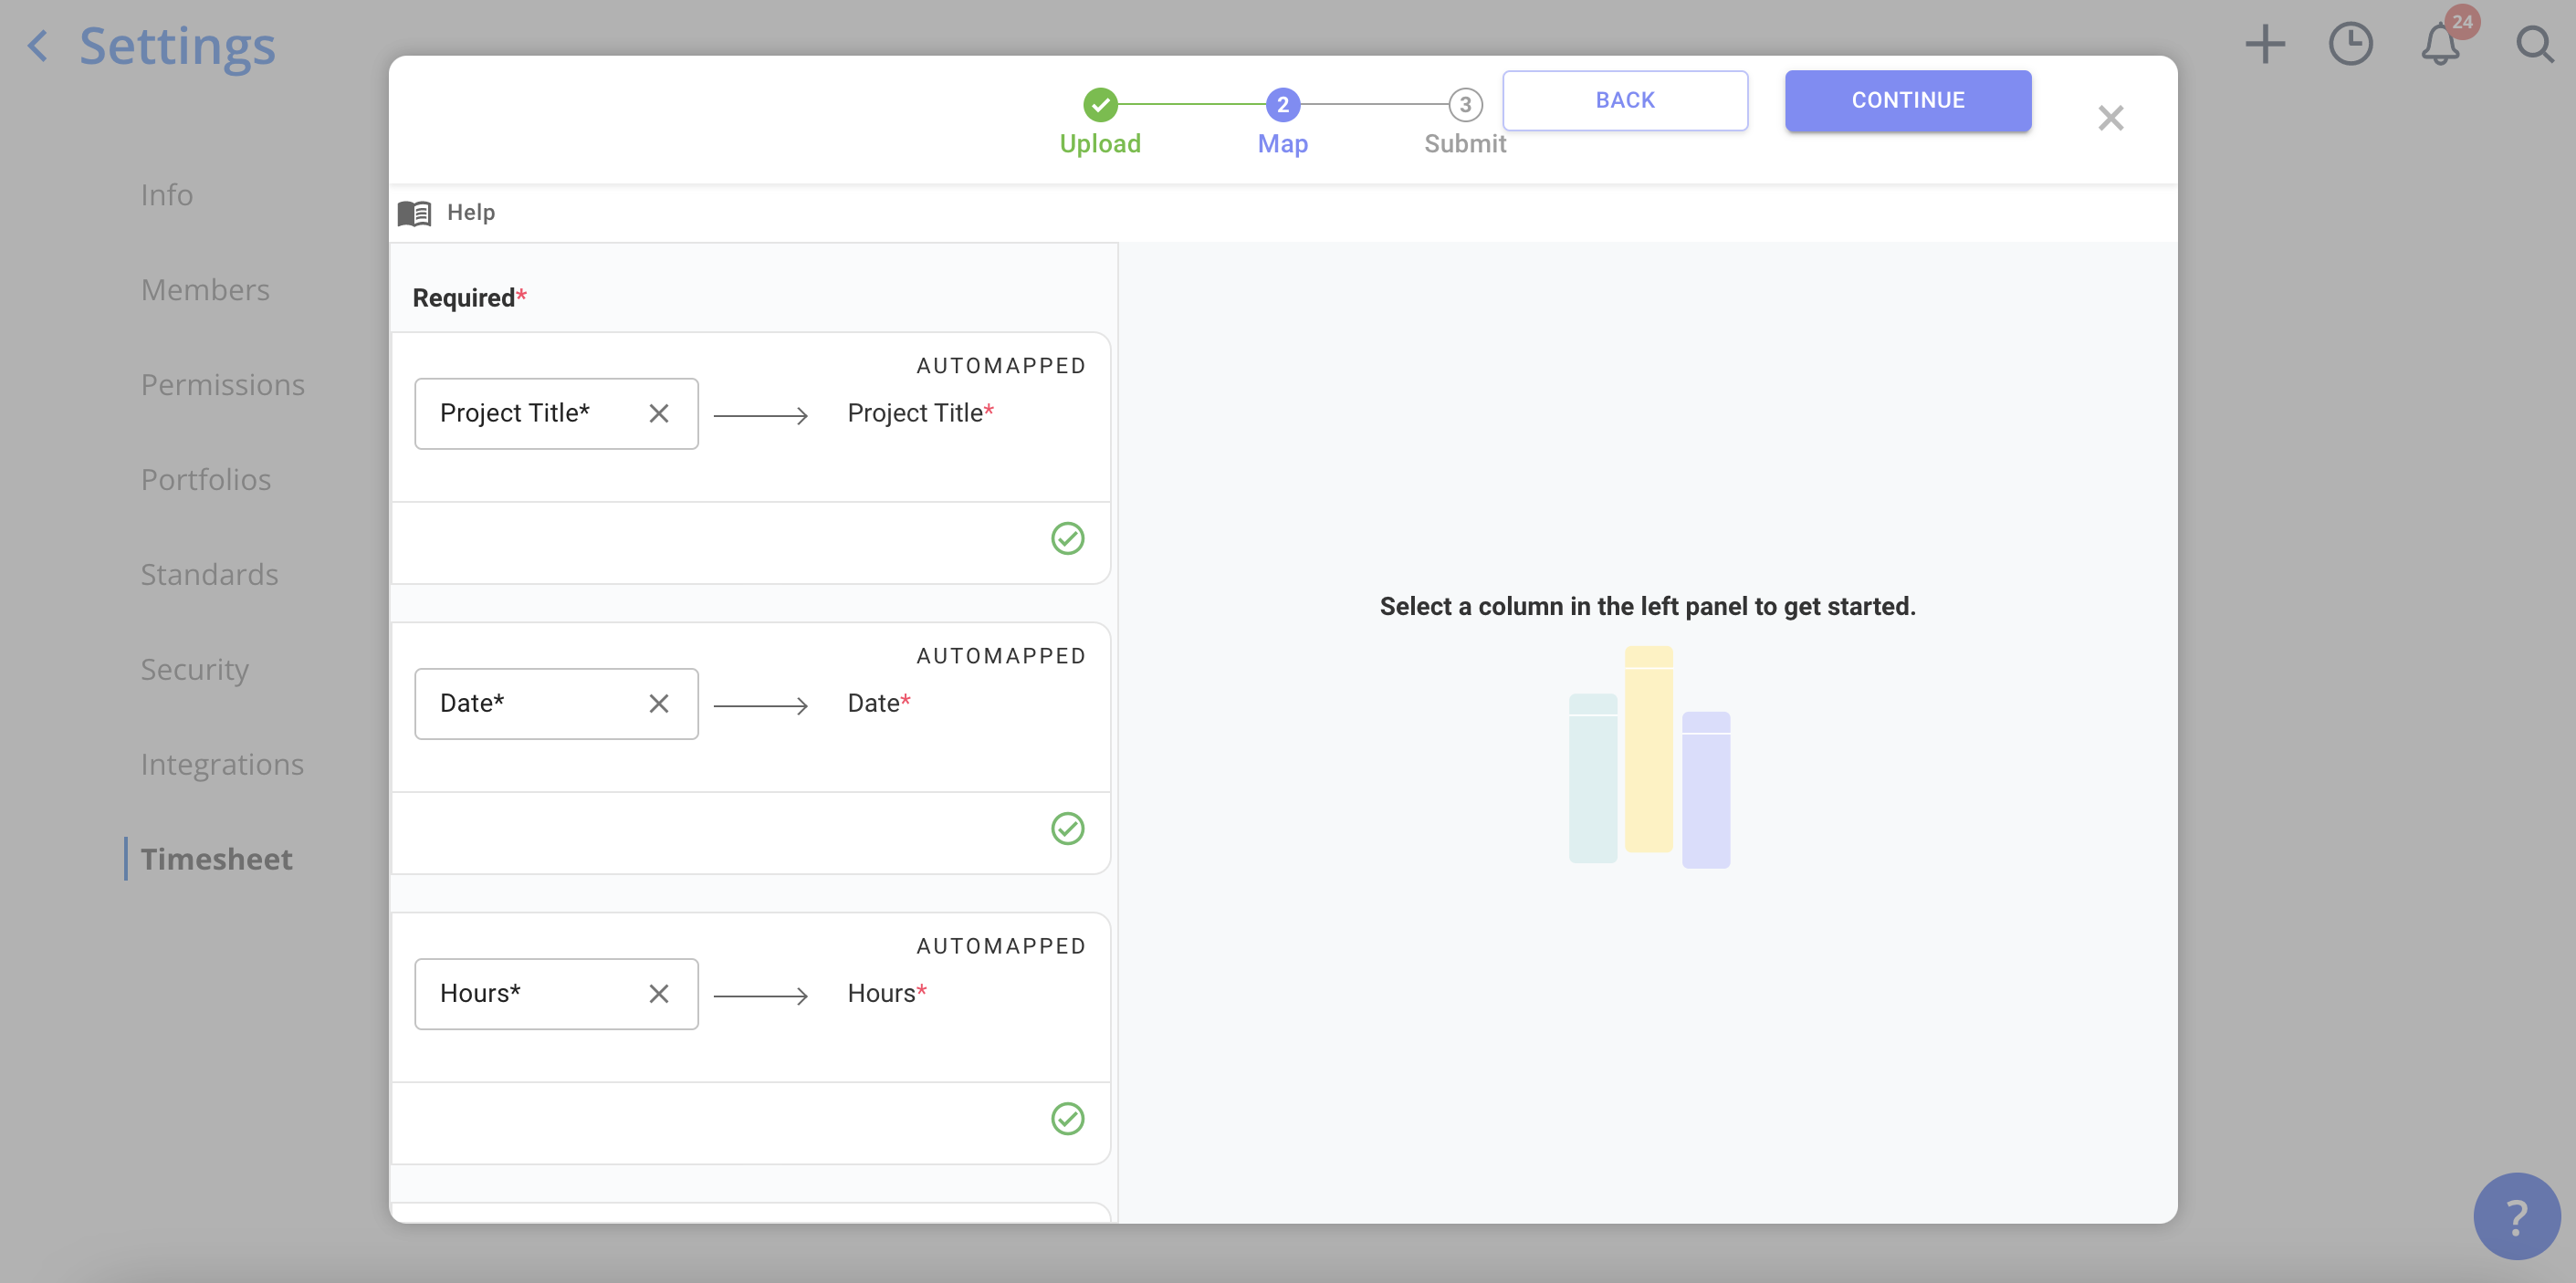Open the Date column selector box
This screenshot has height=1283, width=2576.
pos(530,704)
